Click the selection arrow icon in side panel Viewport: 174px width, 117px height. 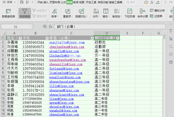click(171, 39)
